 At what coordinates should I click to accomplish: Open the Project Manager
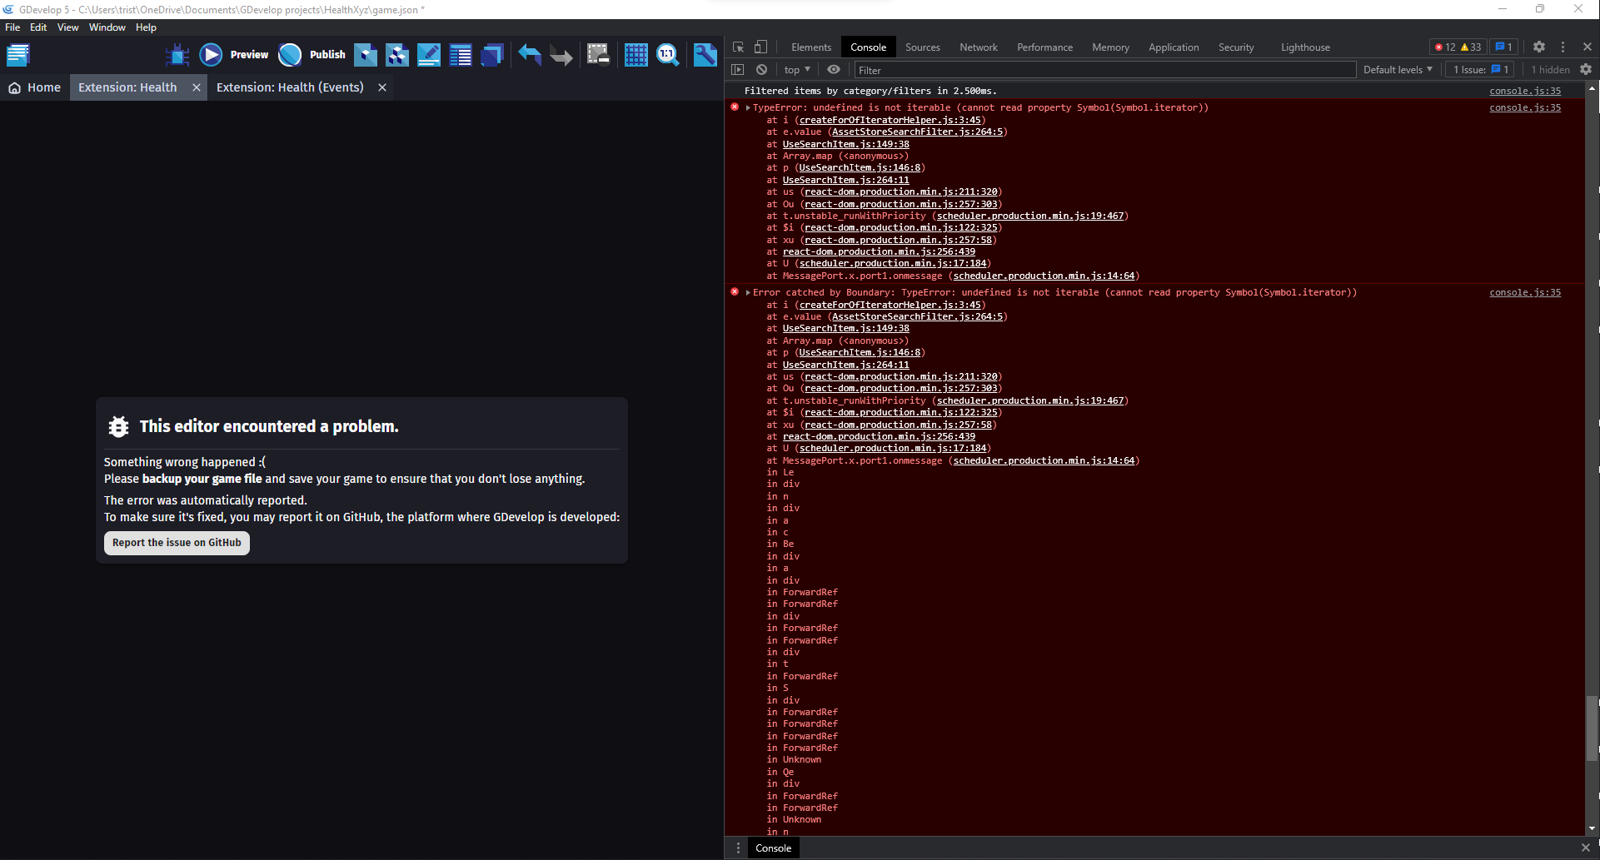click(x=18, y=55)
